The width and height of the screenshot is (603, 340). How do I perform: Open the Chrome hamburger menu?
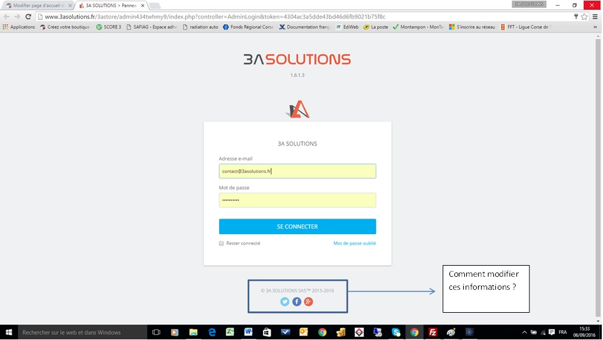(595, 17)
